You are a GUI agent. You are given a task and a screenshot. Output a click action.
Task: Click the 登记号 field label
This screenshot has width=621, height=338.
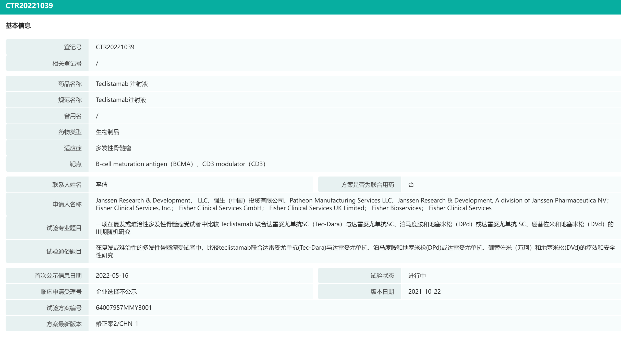[x=72, y=47]
